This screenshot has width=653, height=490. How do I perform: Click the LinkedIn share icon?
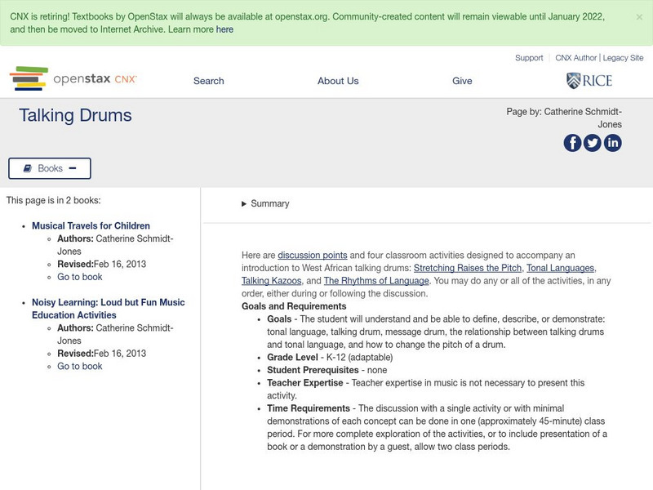613,144
